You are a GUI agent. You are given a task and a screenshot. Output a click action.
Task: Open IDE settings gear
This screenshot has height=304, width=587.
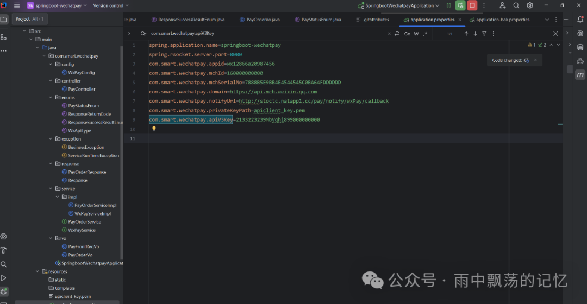coord(530,5)
